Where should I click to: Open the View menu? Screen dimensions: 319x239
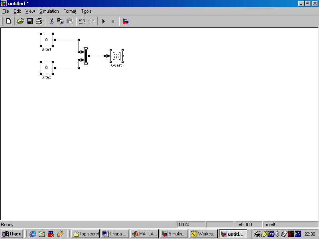pyautogui.click(x=30, y=11)
